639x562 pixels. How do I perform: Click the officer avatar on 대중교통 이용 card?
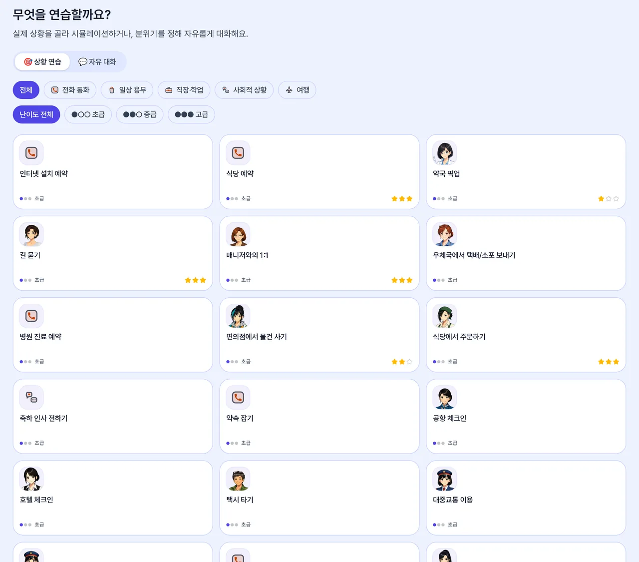pyautogui.click(x=445, y=479)
